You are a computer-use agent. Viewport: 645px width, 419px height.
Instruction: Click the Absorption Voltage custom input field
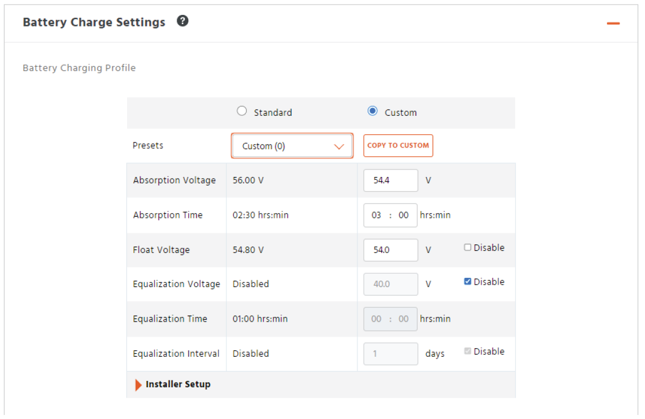click(x=390, y=180)
